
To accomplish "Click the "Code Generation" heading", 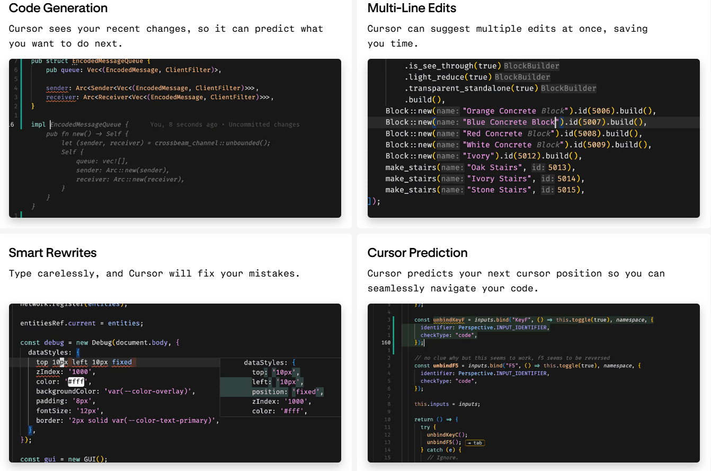I will (58, 8).
